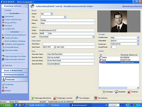Click the Schule und Studium icon
The image size is (142, 107).
(x=3, y=38)
